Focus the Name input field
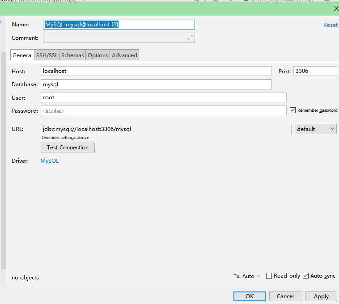 click(x=119, y=25)
